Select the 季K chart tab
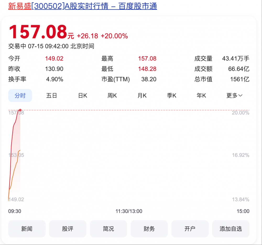 [172, 95]
